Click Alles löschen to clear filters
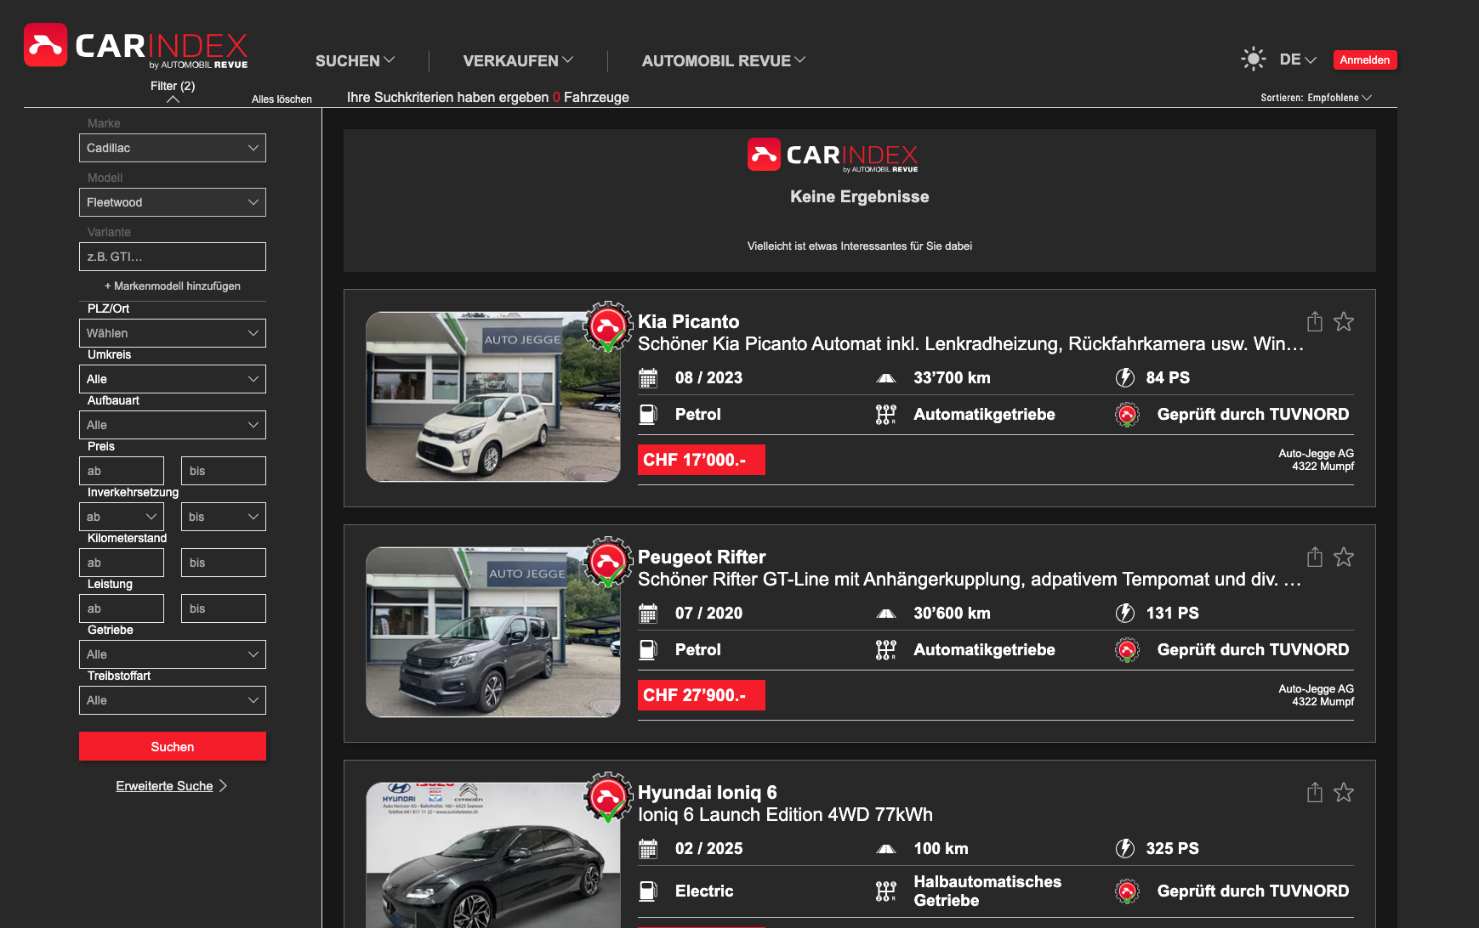Screen dimensions: 1479x928 pyautogui.click(x=282, y=99)
